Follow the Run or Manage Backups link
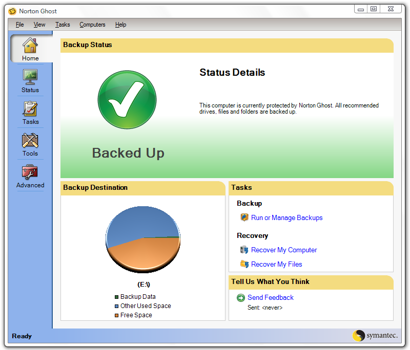This screenshot has height=350, width=410. point(287,217)
